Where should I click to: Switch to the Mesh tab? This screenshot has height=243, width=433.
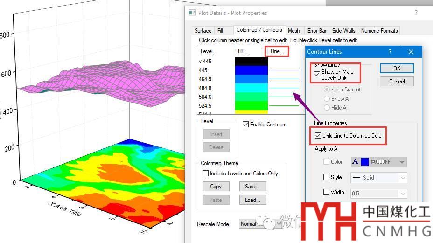click(293, 31)
